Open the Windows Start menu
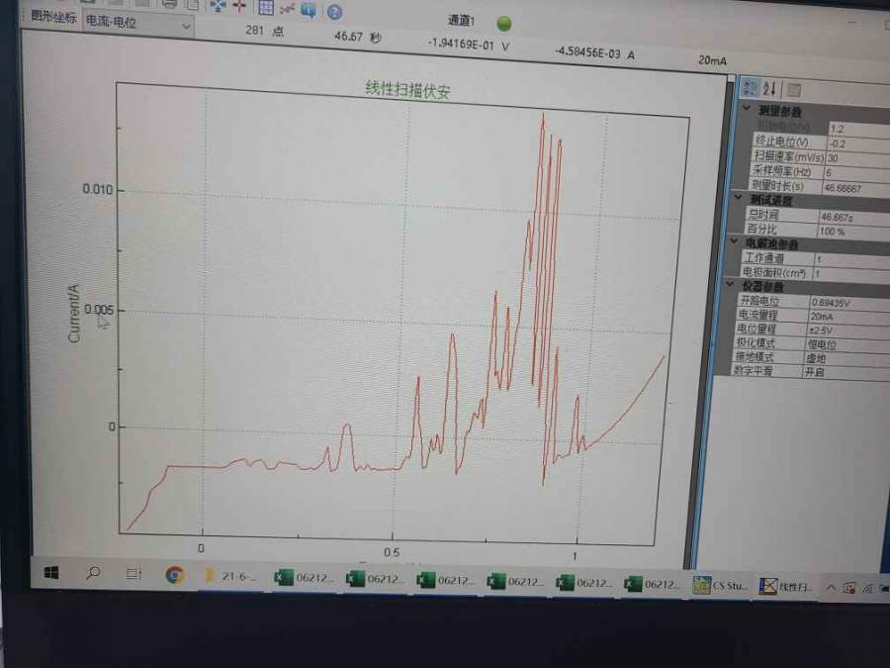890x668 pixels. (51, 573)
